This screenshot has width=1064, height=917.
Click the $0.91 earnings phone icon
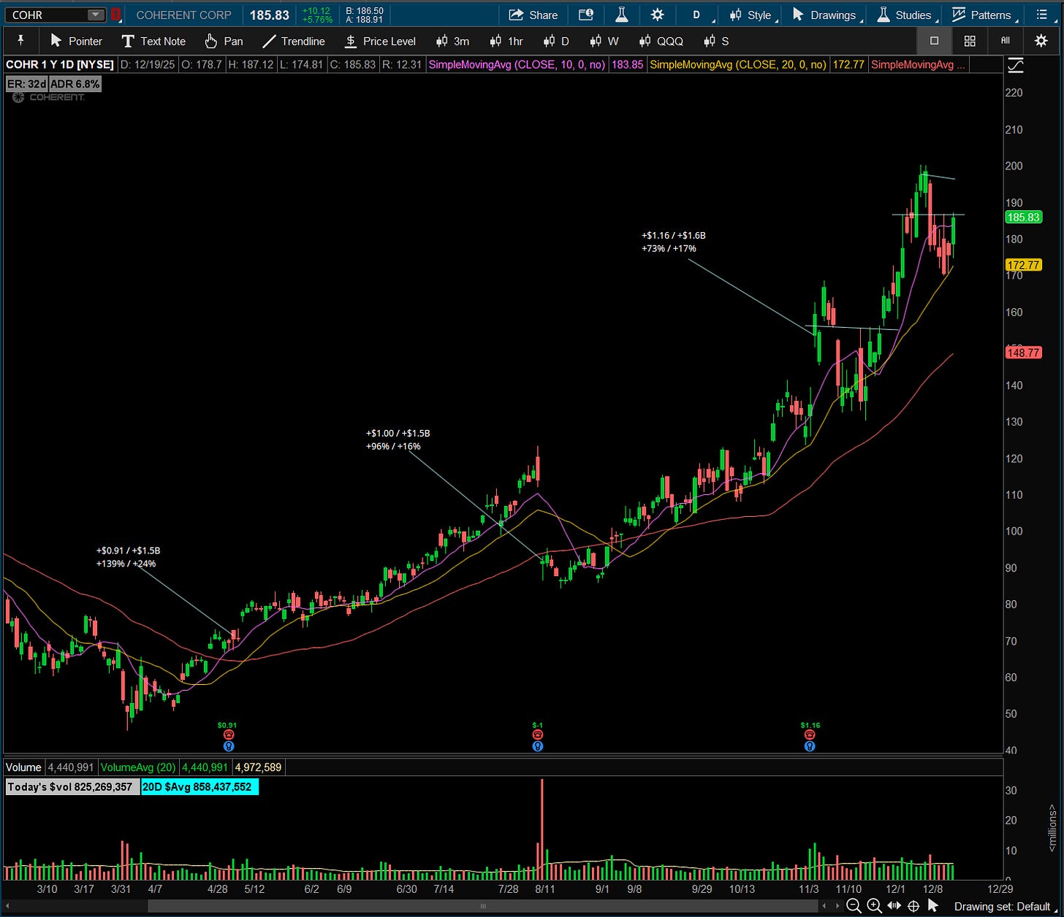[x=228, y=735]
